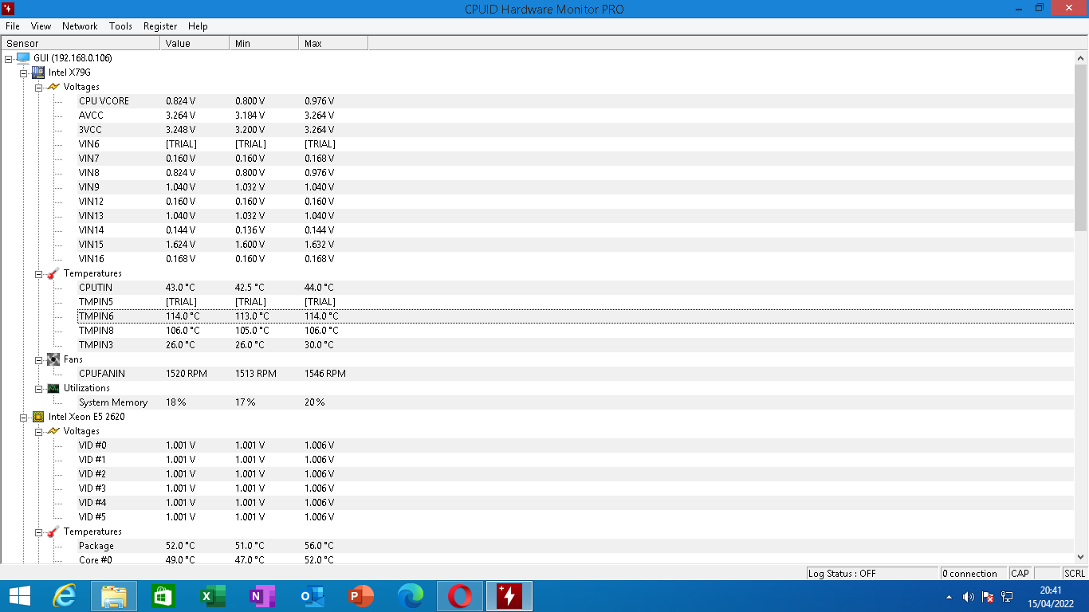
Task: Select the TMPIN6 temperature row
Action: tap(576, 316)
